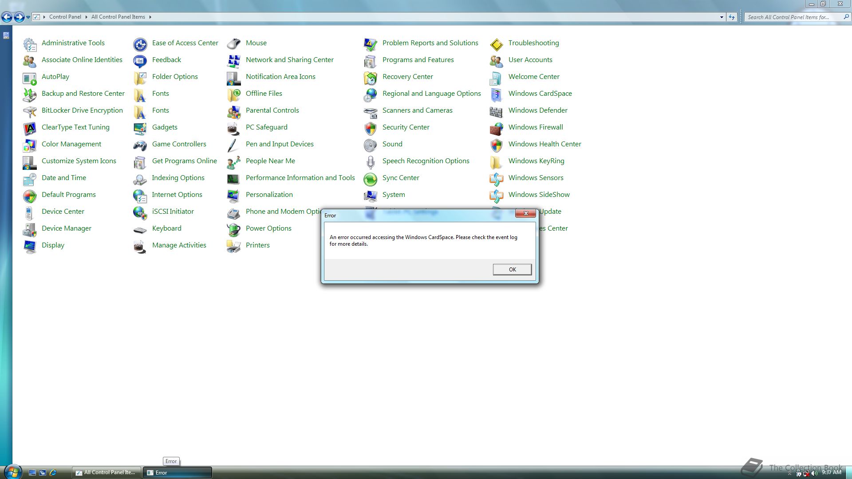Click the ClearType Text Tuning icon

30,128
